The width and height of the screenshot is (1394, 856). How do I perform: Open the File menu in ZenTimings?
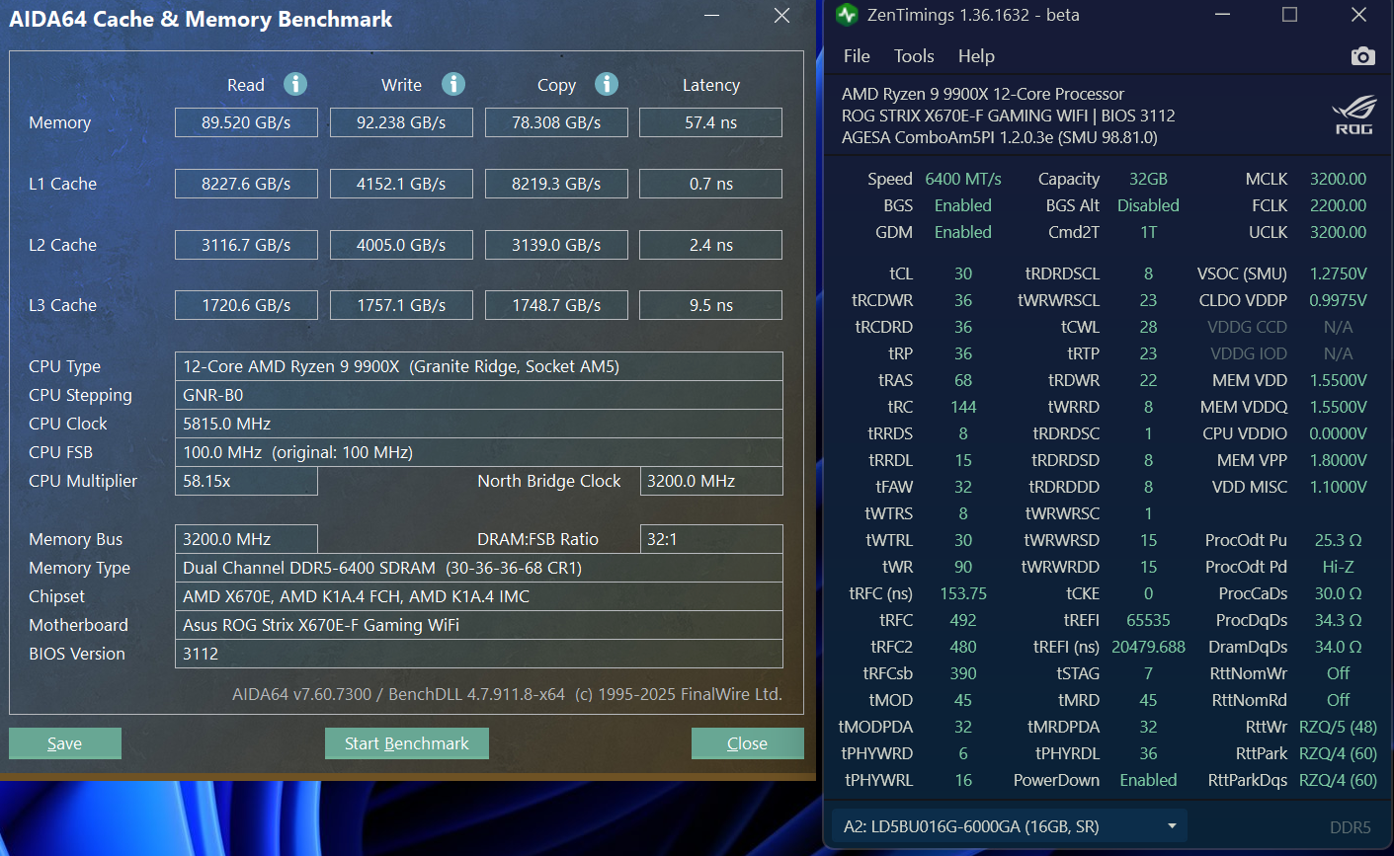click(x=857, y=56)
